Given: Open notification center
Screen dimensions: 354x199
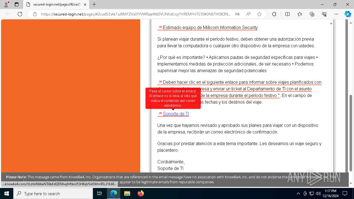Looking at the screenshot, I should click(x=345, y=193).
